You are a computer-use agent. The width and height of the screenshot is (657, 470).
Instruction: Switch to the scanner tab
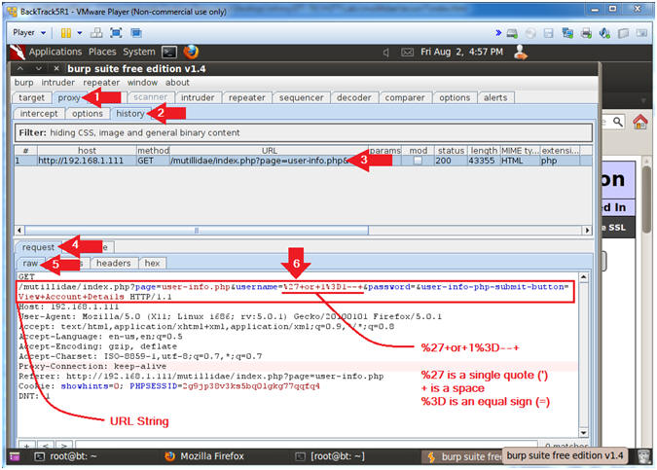(150, 97)
